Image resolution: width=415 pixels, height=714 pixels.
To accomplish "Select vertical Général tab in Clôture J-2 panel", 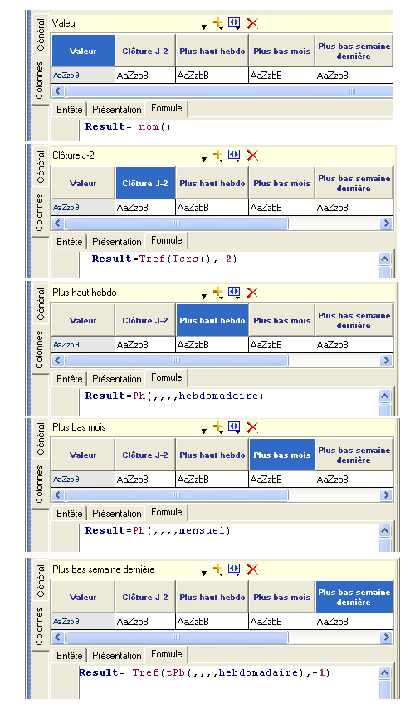I will pyautogui.click(x=41, y=167).
